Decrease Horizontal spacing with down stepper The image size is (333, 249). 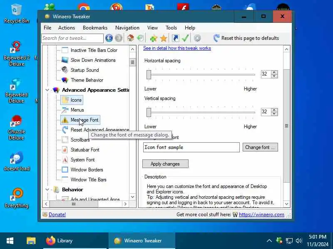click(x=274, y=76)
